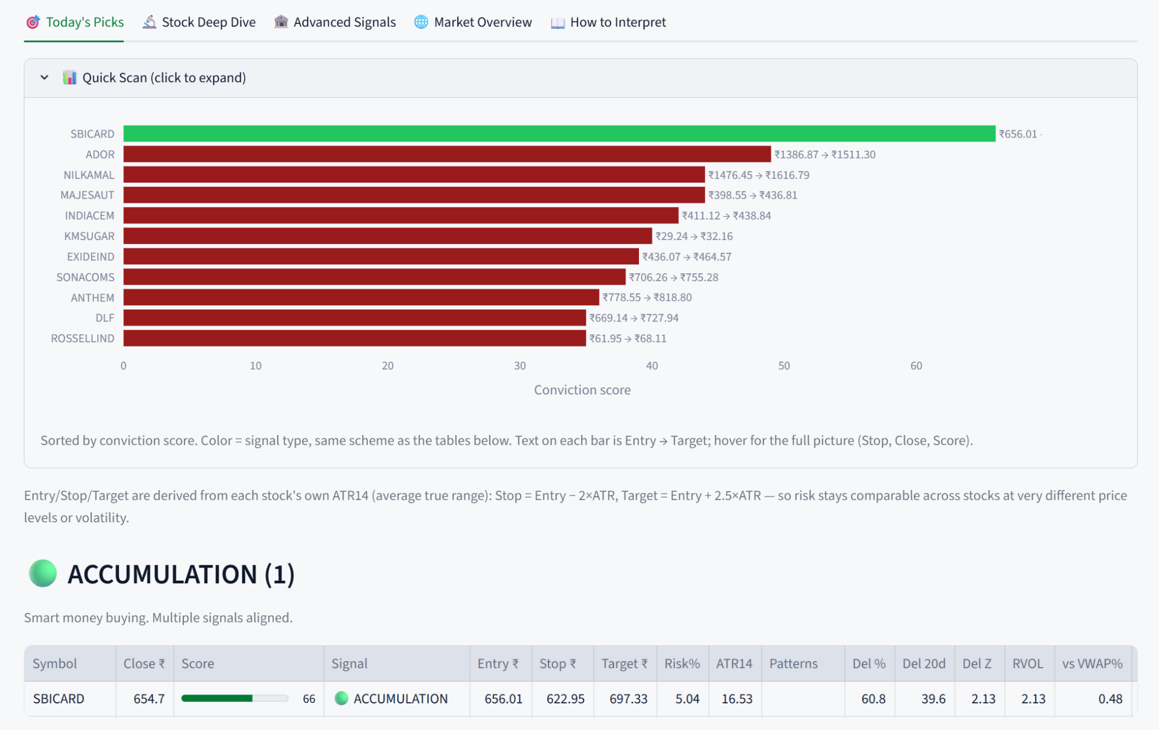This screenshot has height=730, width=1159.
Task: Open the How to Interpret tab
Action: [608, 22]
